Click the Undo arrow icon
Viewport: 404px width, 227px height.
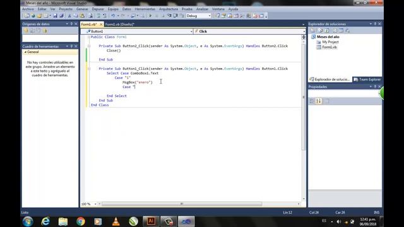[x=113, y=16]
